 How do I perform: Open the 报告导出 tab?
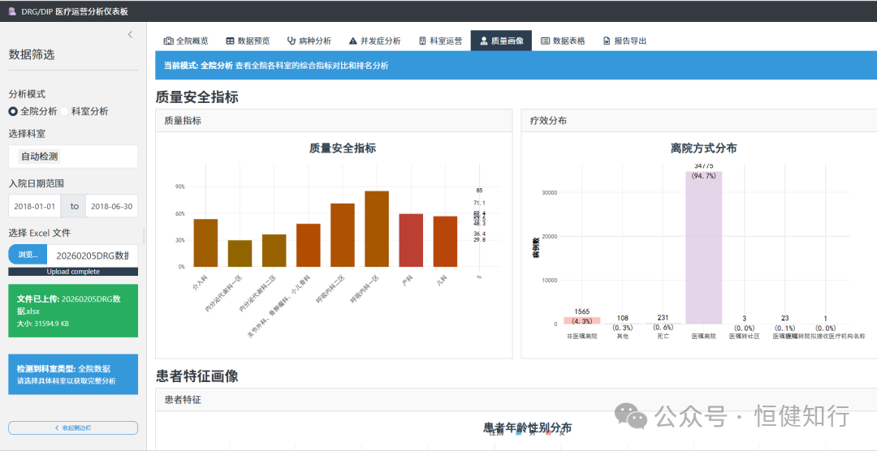(624, 41)
